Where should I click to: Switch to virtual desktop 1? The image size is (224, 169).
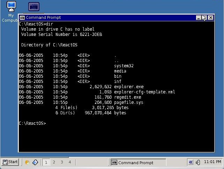[46, 162]
